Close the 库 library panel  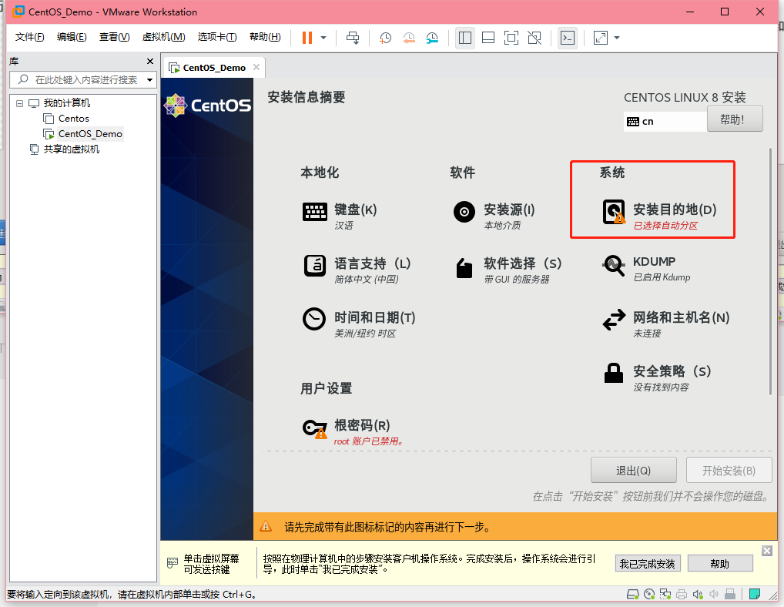[x=150, y=61]
